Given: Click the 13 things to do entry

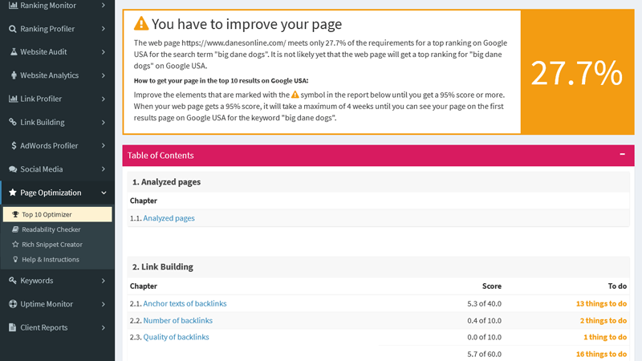Looking at the screenshot, I should pyautogui.click(x=601, y=304).
